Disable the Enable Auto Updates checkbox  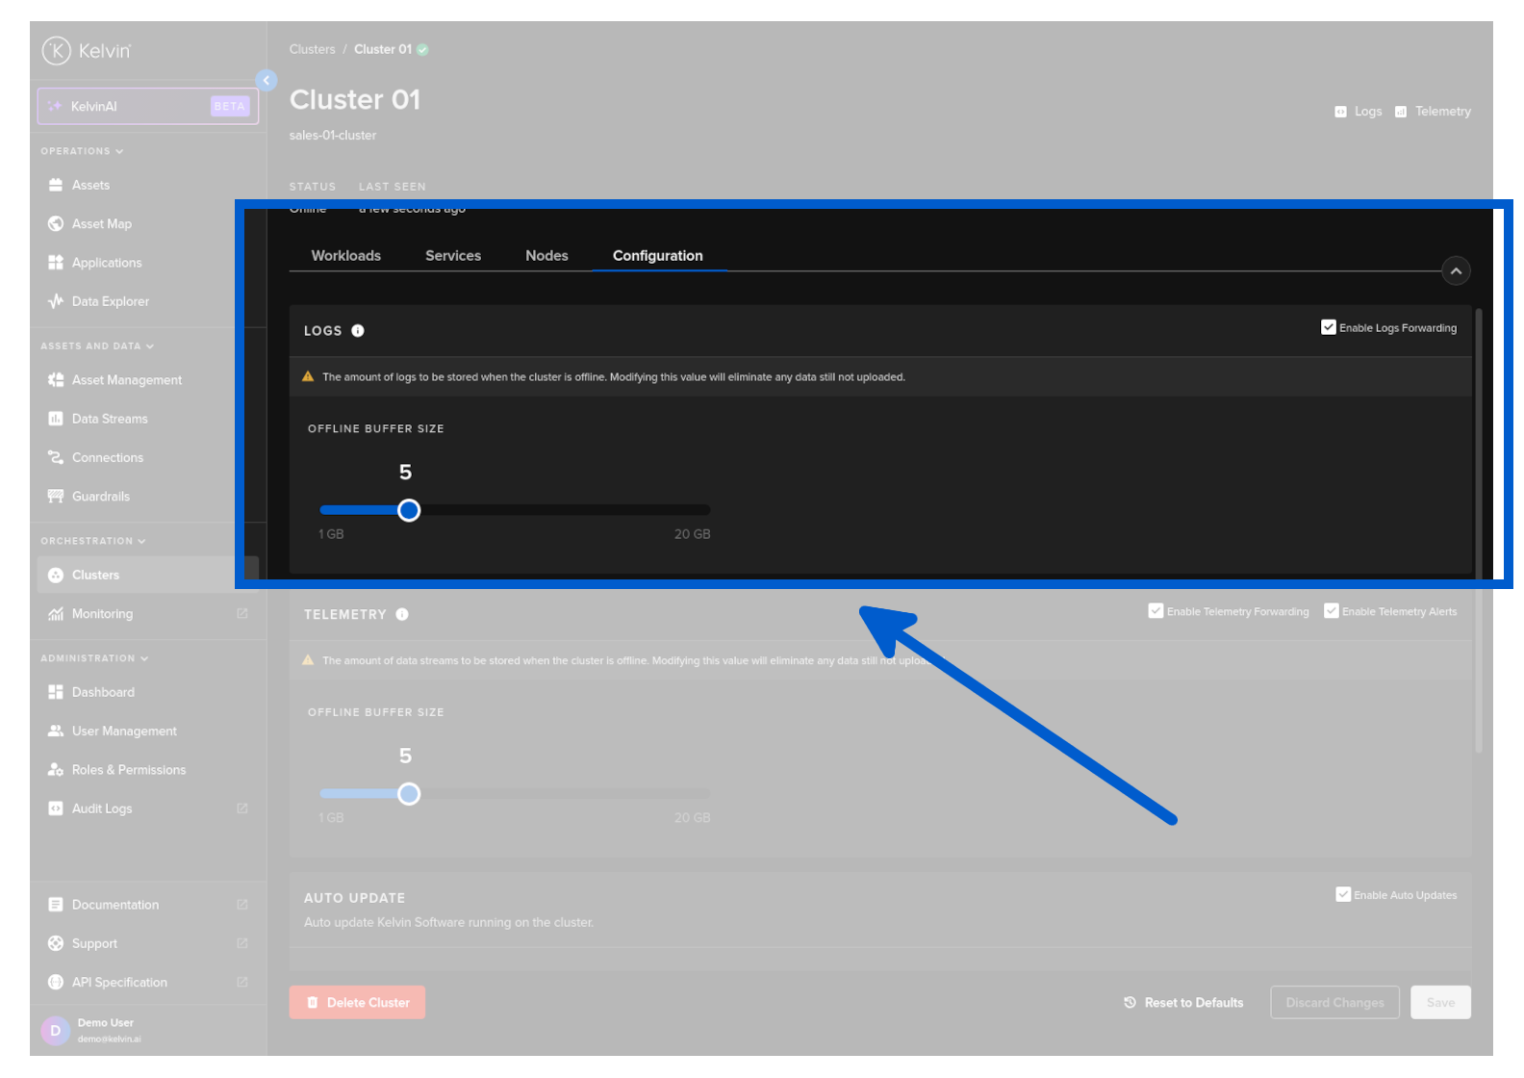tap(1343, 895)
